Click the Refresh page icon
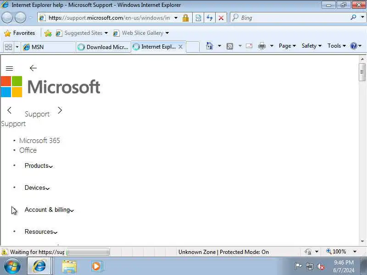Screen dimensions: 367x275 pyautogui.click(x=210, y=18)
